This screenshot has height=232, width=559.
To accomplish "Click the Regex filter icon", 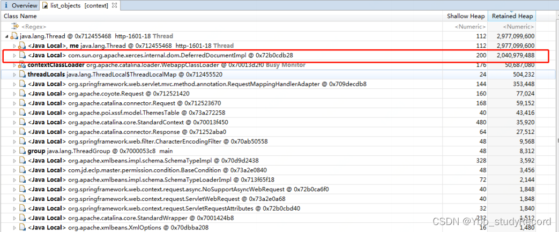I will click(x=15, y=26).
